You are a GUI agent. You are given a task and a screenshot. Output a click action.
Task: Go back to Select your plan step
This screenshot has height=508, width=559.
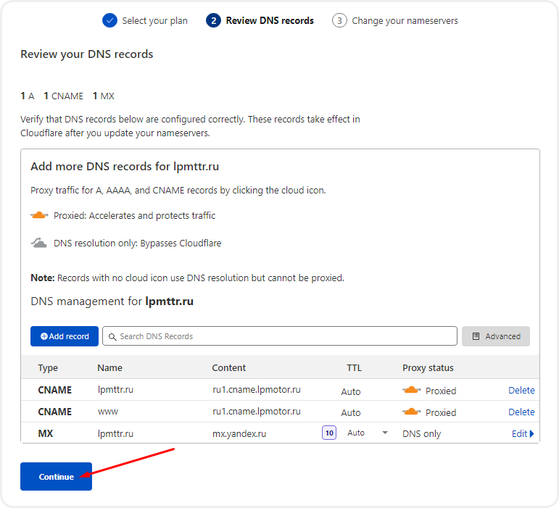click(154, 20)
